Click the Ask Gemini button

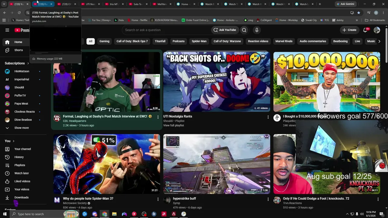(345, 4)
